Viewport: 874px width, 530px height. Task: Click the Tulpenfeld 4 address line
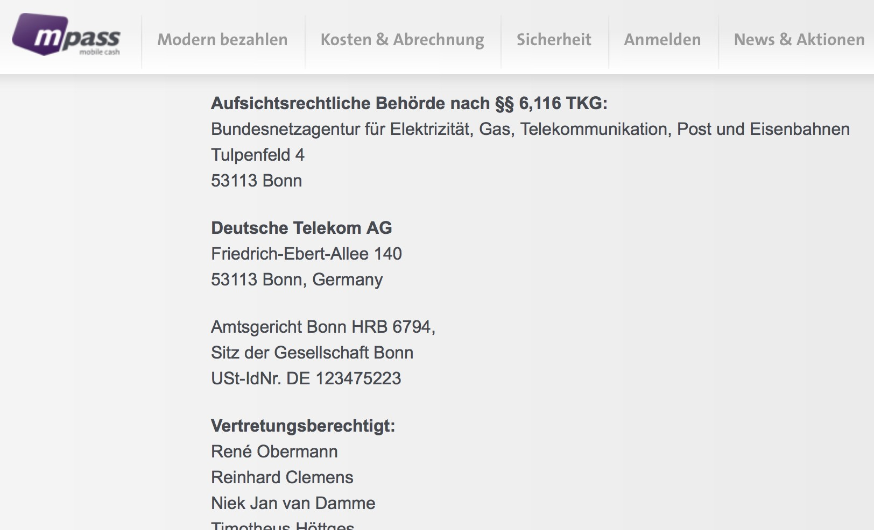pos(257,155)
